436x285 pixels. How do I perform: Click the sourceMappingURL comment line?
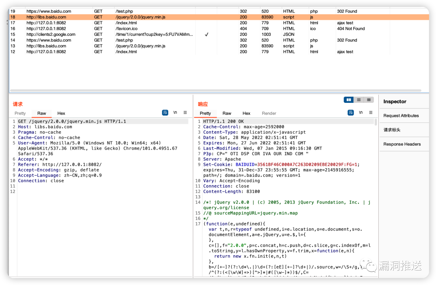[250, 213]
